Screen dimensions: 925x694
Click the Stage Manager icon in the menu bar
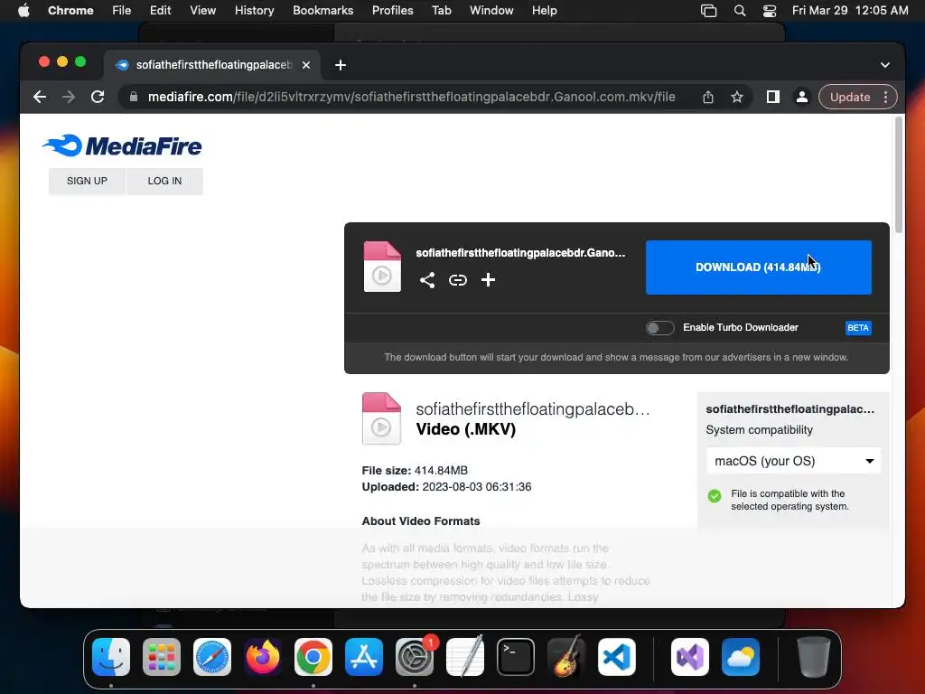pyautogui.click(x=708, y=11)
